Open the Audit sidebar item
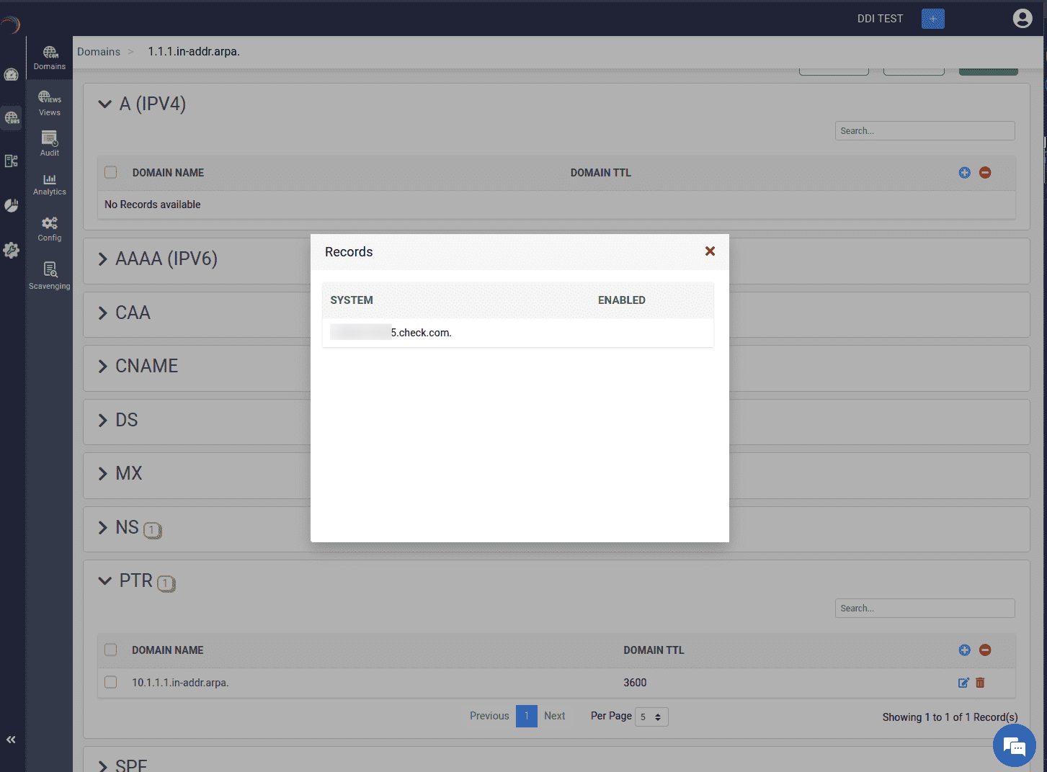1047x772 pixels. (49, 143)
